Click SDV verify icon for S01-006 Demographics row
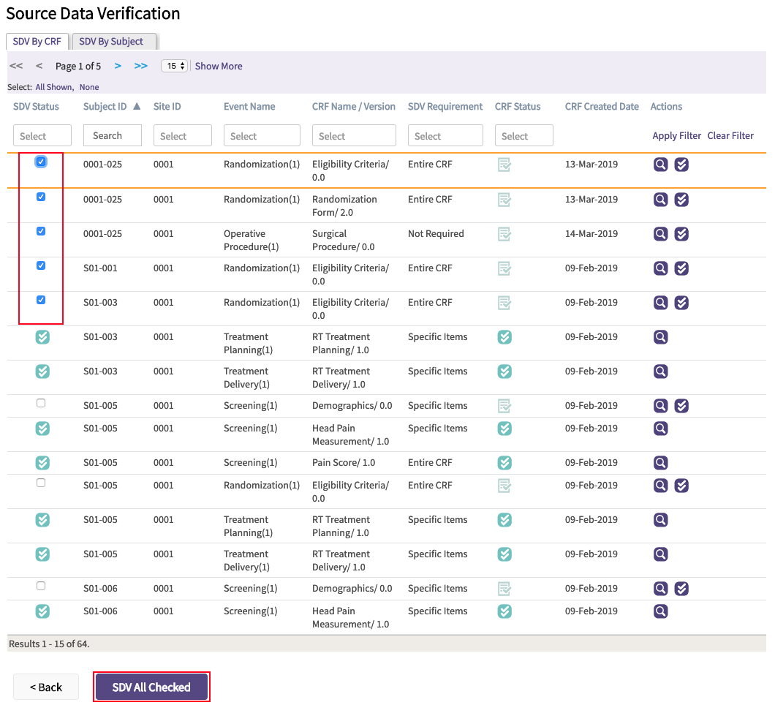 [681, 589]
